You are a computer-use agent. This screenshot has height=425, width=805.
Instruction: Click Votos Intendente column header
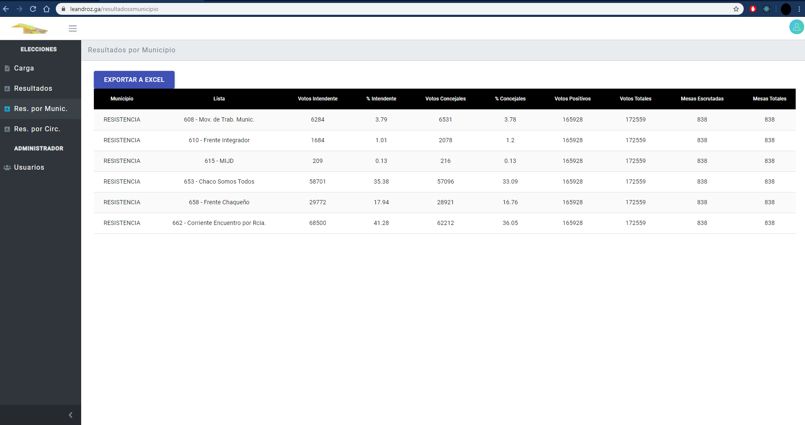tap(318, 99)
